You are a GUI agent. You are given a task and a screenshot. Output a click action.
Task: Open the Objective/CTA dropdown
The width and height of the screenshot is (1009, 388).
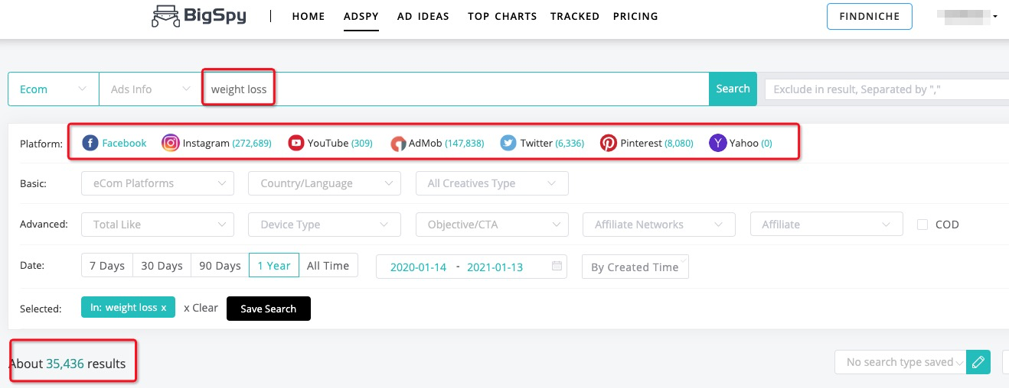(x=492, y=225)
